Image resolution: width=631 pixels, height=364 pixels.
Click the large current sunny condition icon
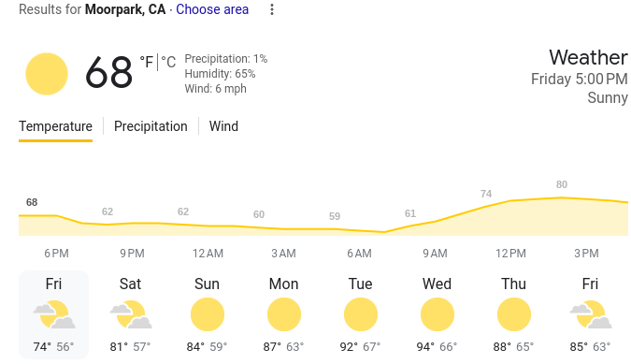[47, 74]
